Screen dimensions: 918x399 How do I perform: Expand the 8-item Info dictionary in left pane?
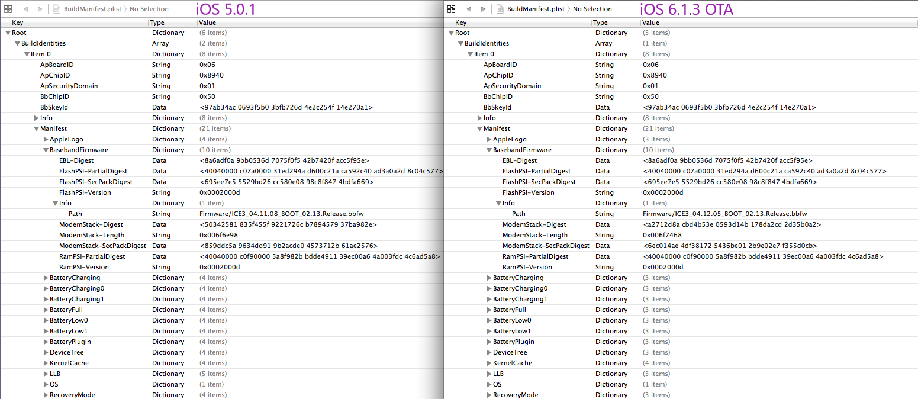tap(36, 118)
